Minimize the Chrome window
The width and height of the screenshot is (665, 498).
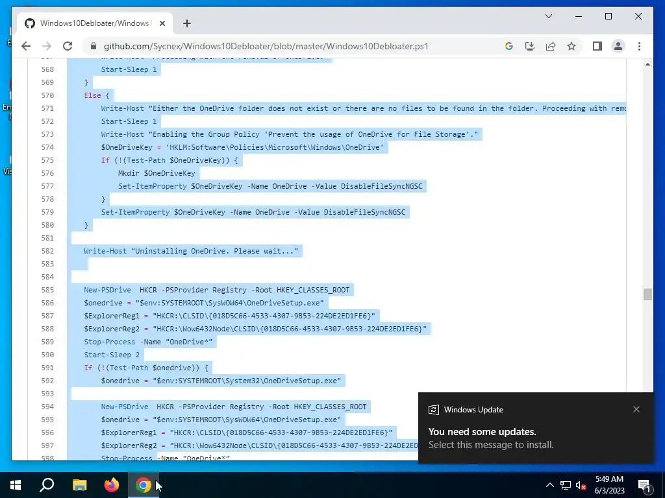click(x=579, y=16)
